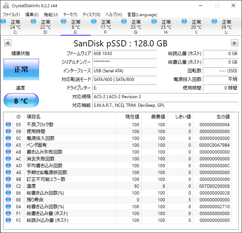
Task: Open the ディスク(D) menu
Action: pyautogui.click(x=91, y=15)
